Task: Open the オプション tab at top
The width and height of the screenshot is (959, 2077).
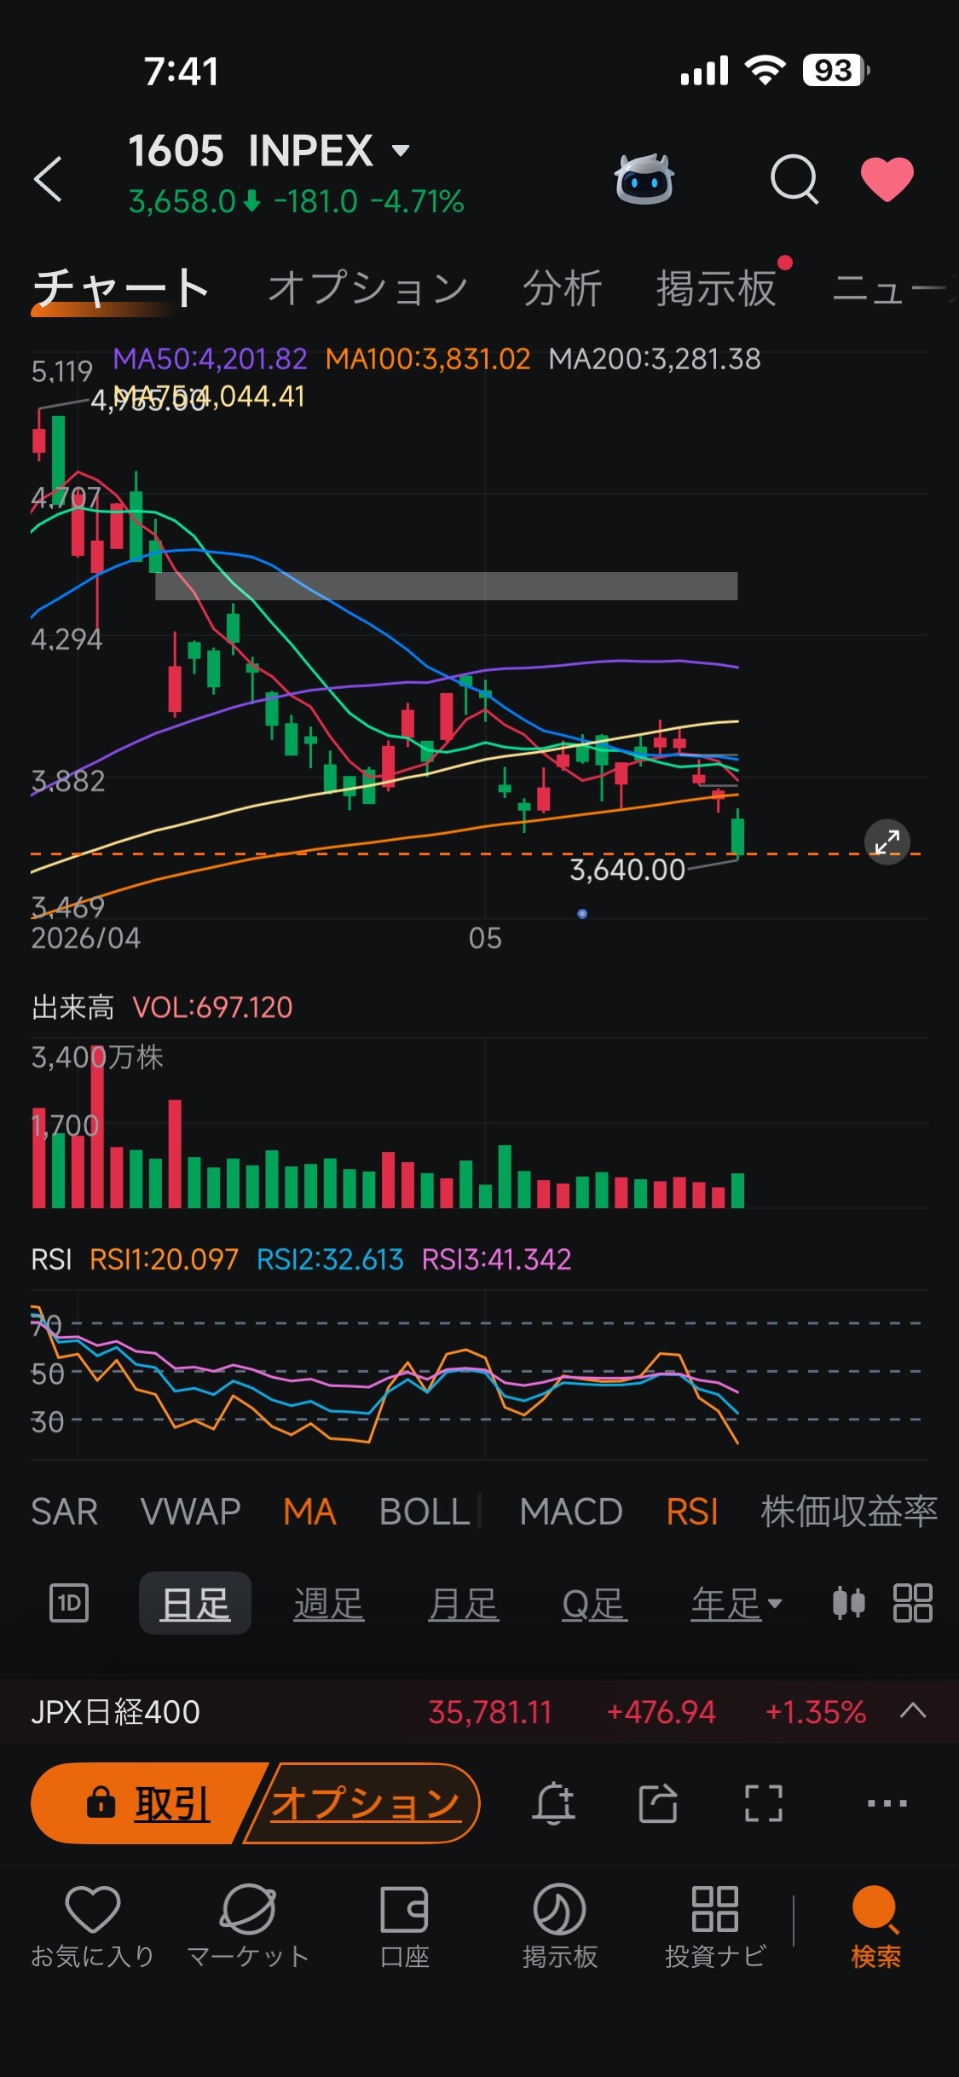Action: (368, 288)
